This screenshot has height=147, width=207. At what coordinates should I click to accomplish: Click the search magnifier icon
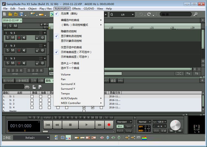click(x=195, y=14)
